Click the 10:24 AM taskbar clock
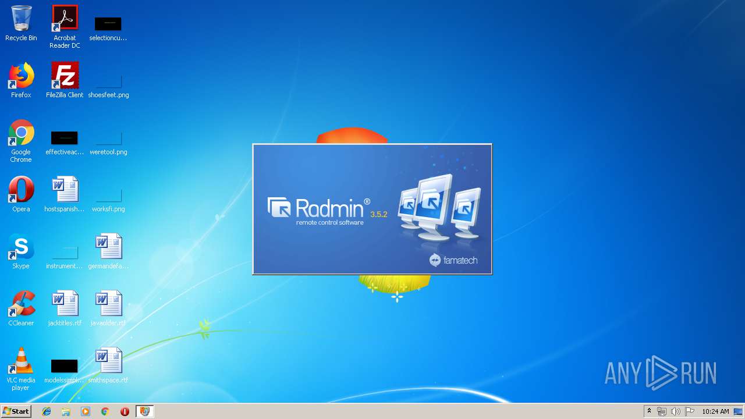The image size is (745, 419). (x=715, y=411)
